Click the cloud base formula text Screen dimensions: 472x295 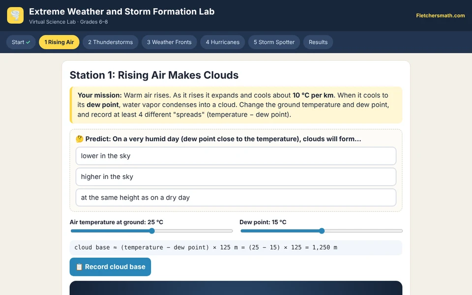click(206, 247)
